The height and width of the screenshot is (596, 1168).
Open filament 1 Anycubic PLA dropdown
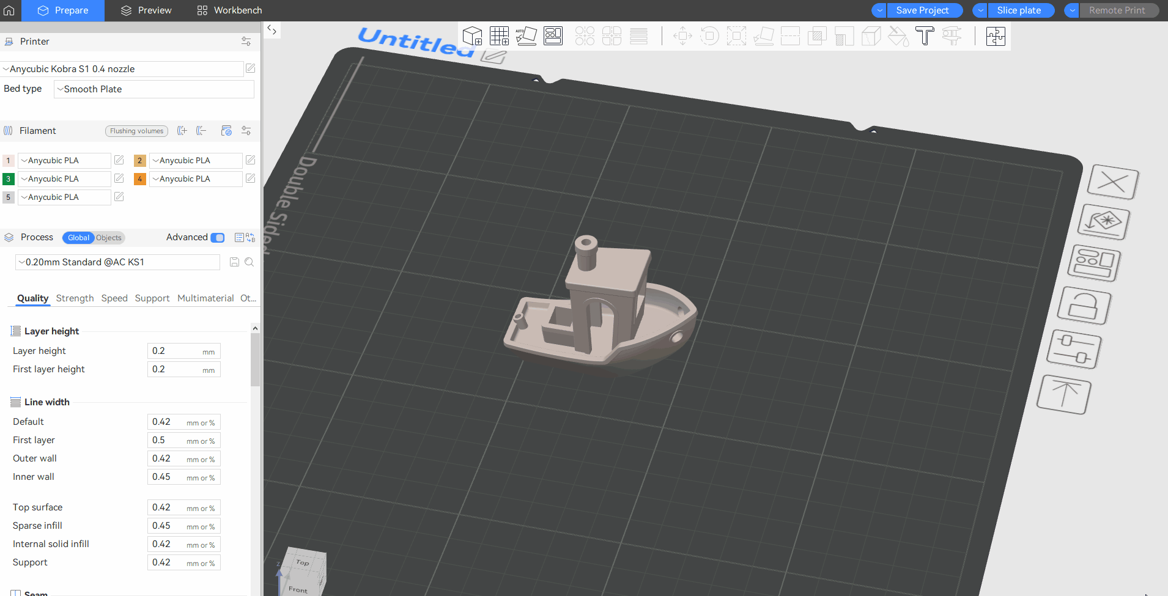click(64, 161)
